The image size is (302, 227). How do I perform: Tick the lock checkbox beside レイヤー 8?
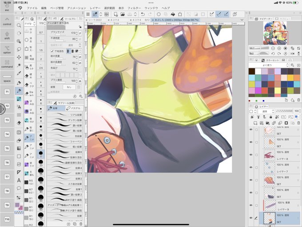257,155
